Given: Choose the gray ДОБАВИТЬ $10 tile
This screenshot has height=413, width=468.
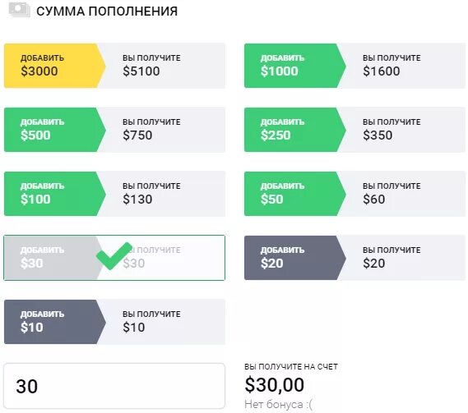Looking at the screenshot, I should pyautogui.click(x=54, y=322).
